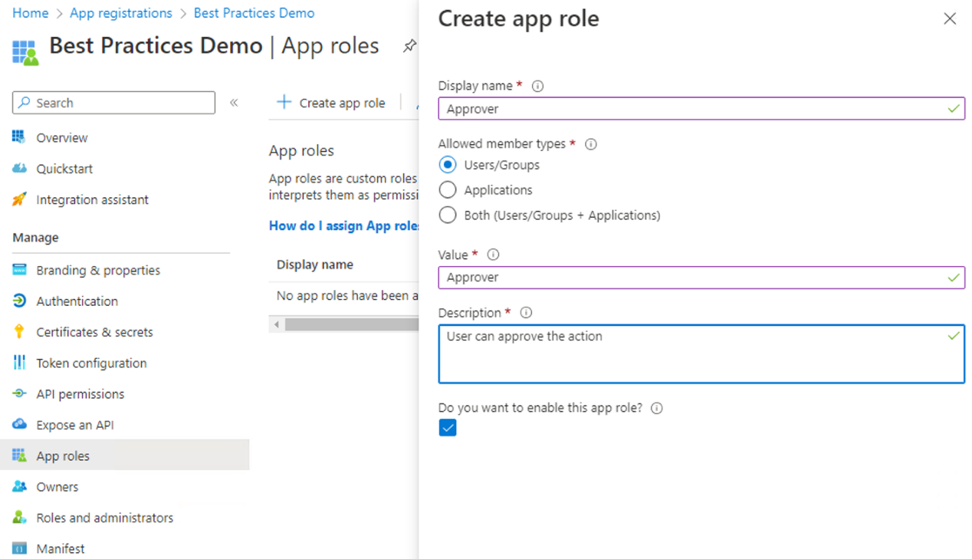Viewport: 972px width, 559px height.
Task: Click the Create app role button
Action: 330,102
